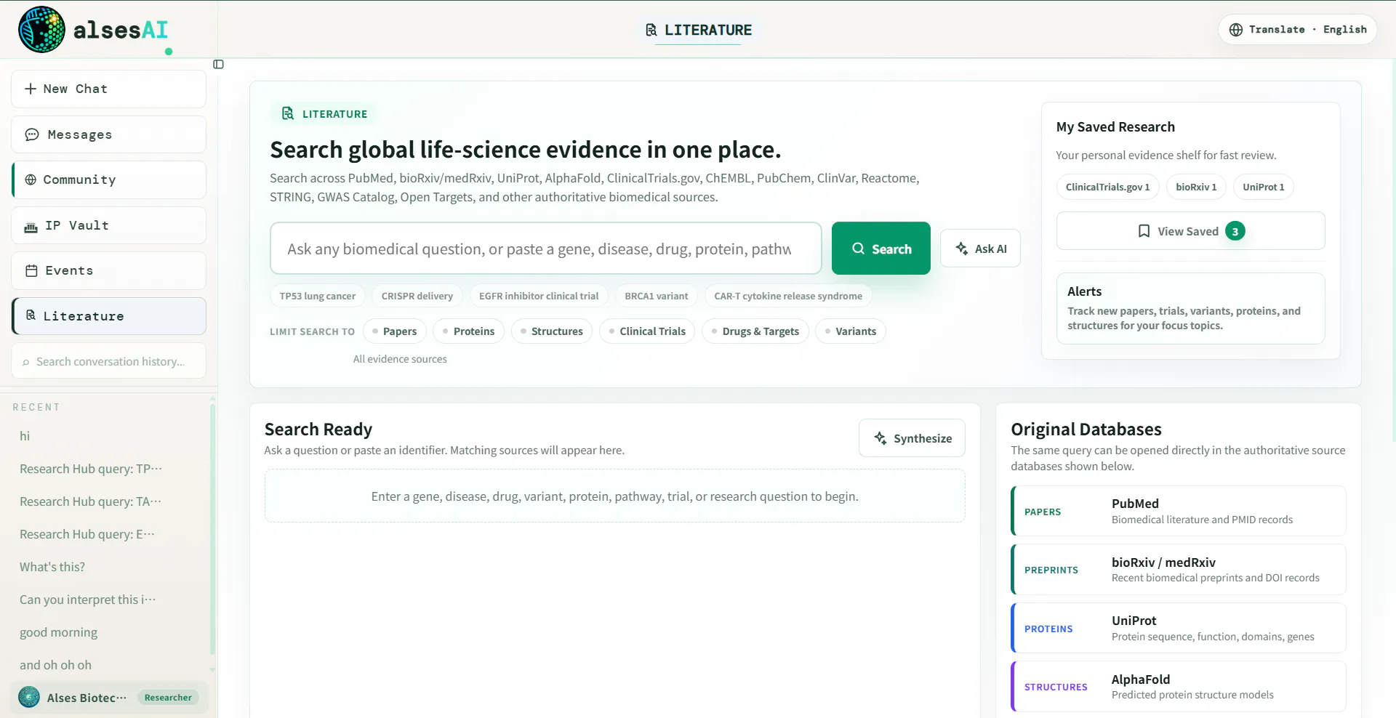Open View Saved research items

(x=1191, y=231)
